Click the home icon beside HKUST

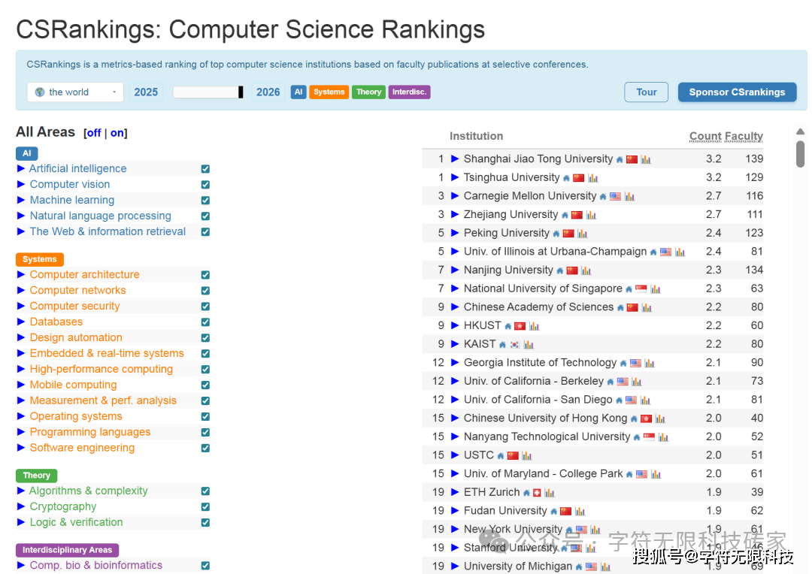coord(507,326)
